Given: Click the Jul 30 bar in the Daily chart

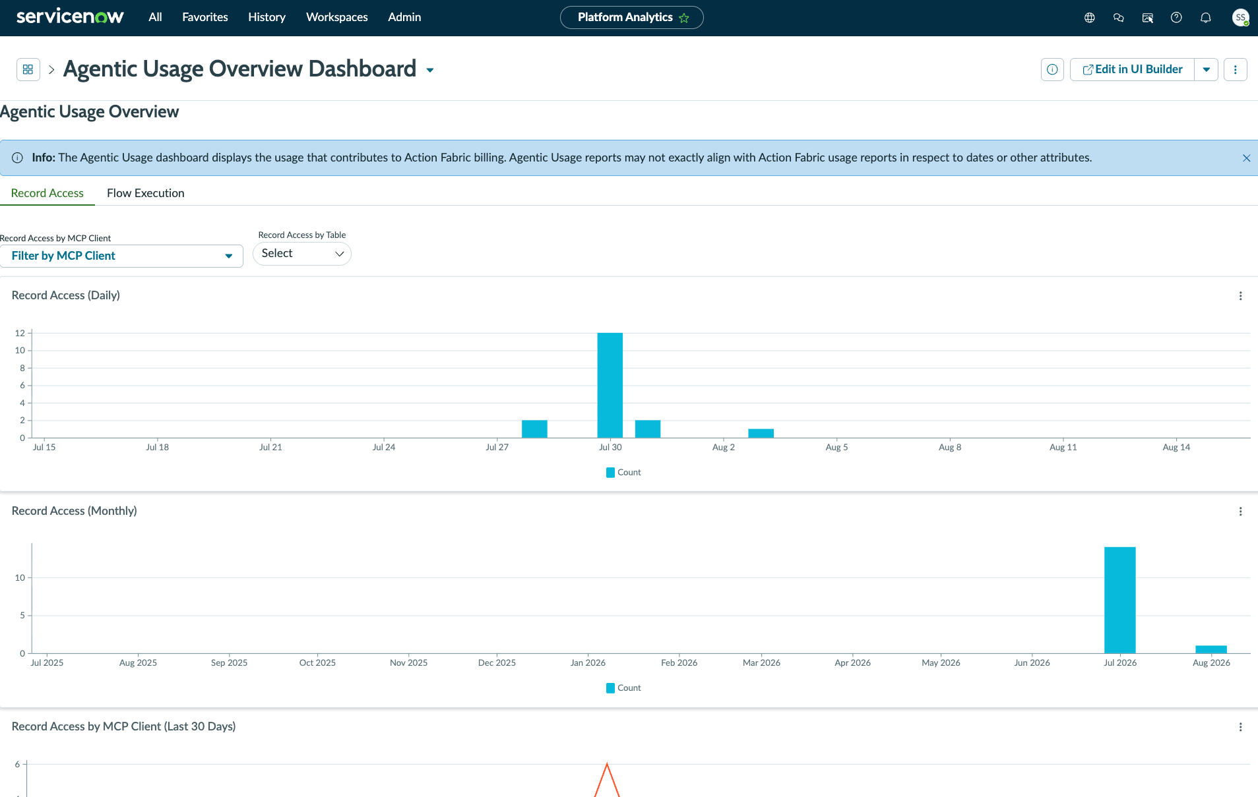Looking at the screenshot, I should (610, 385).
